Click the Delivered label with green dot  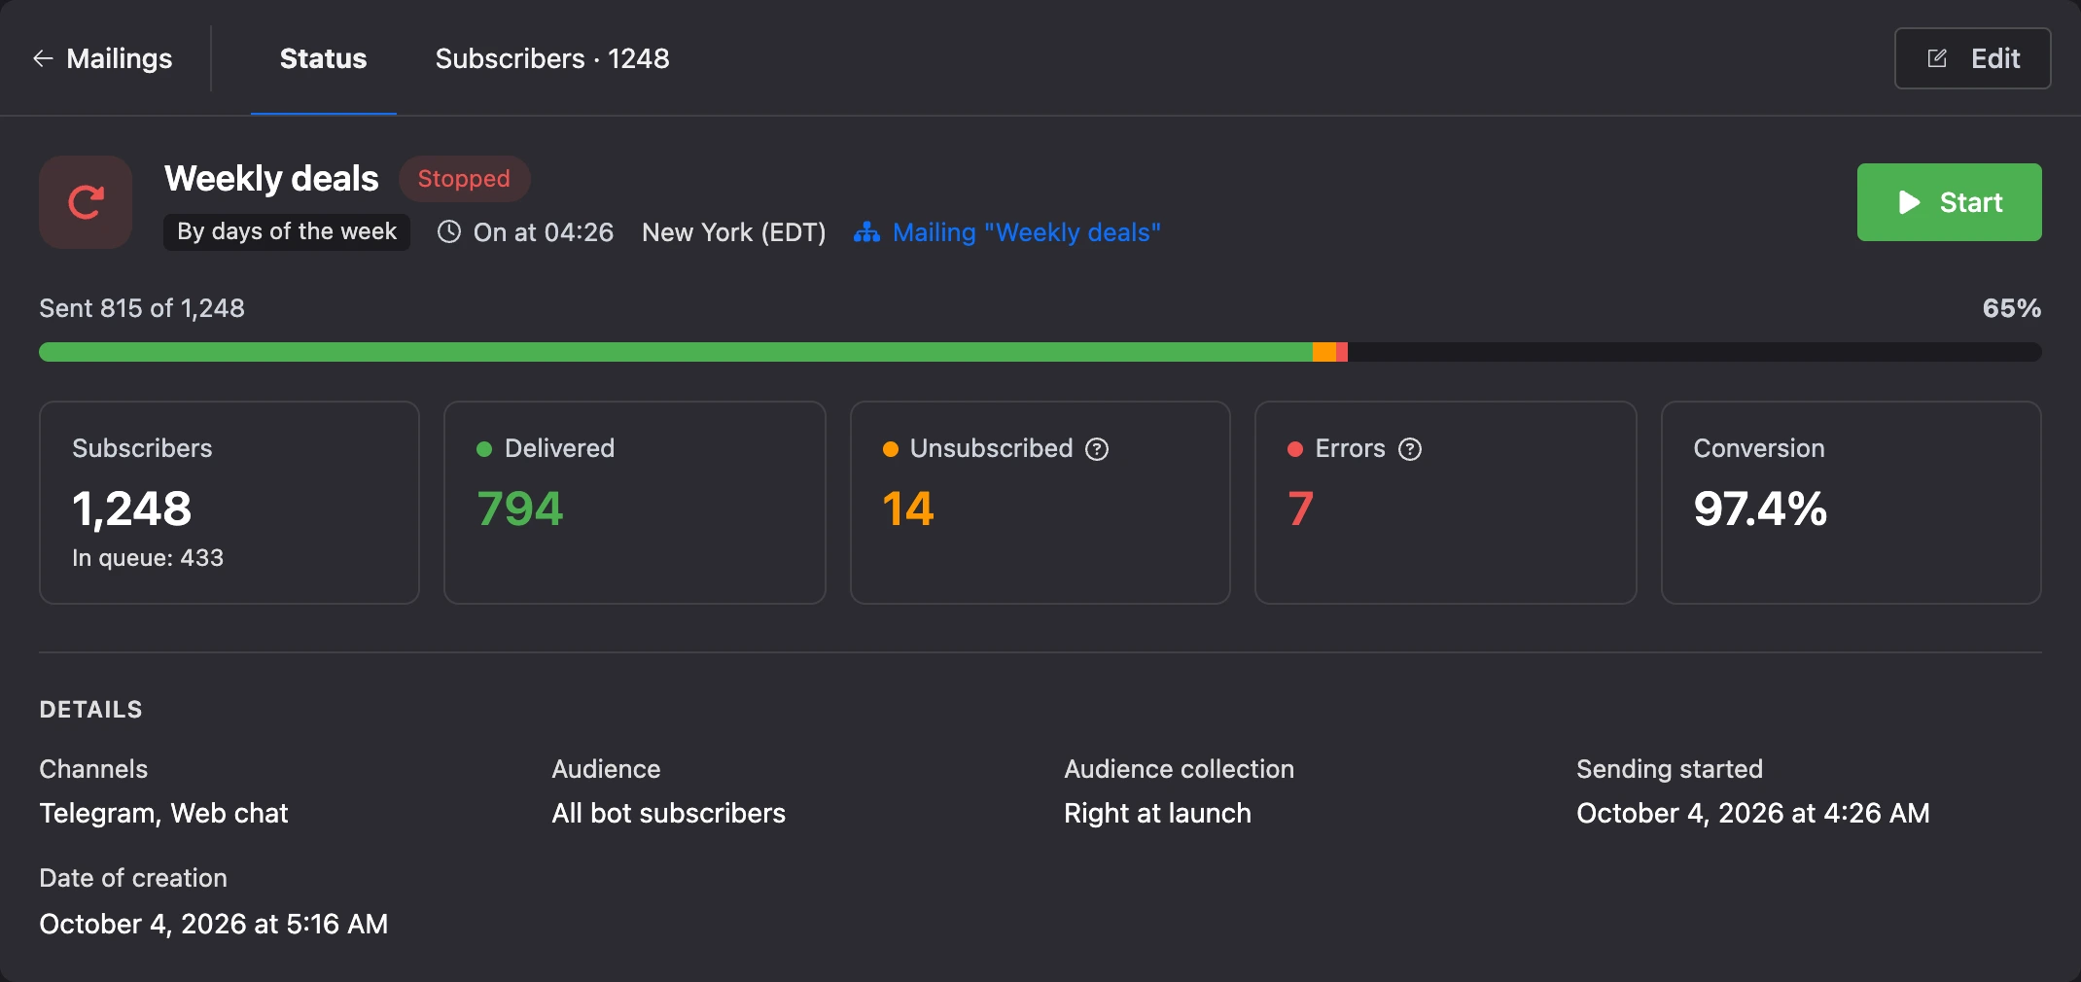[546, 448]
